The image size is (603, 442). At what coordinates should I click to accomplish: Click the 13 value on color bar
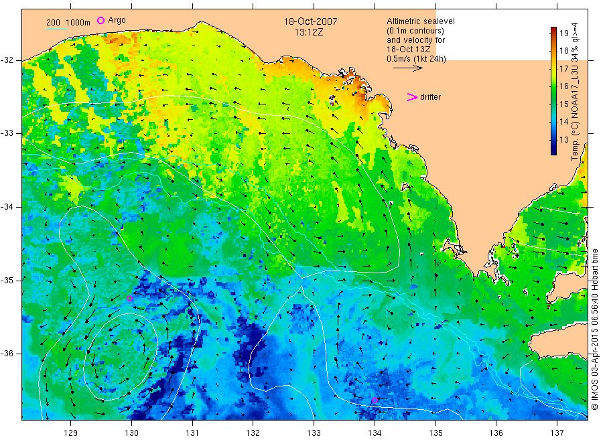point(563,139)
